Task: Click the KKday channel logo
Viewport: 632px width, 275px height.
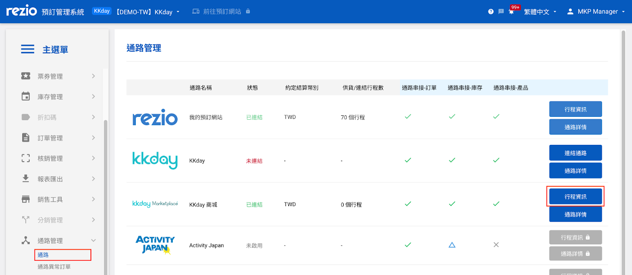Action: (155, 160)
